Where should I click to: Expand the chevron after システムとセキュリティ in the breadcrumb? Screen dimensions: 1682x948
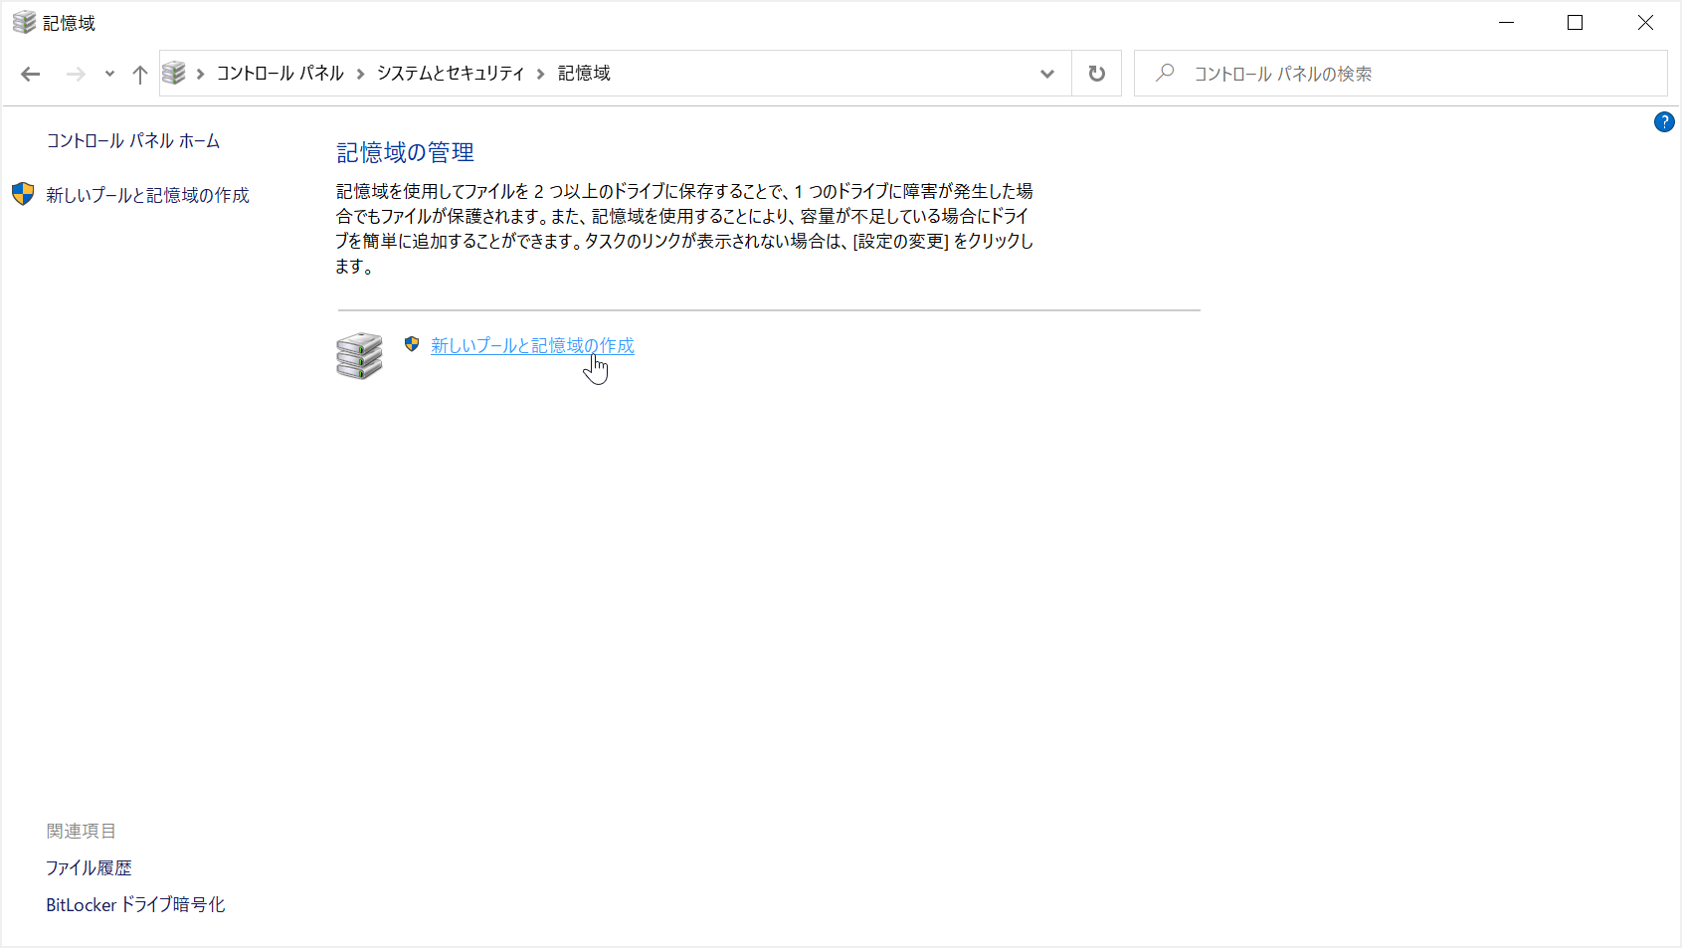point(541,73)
